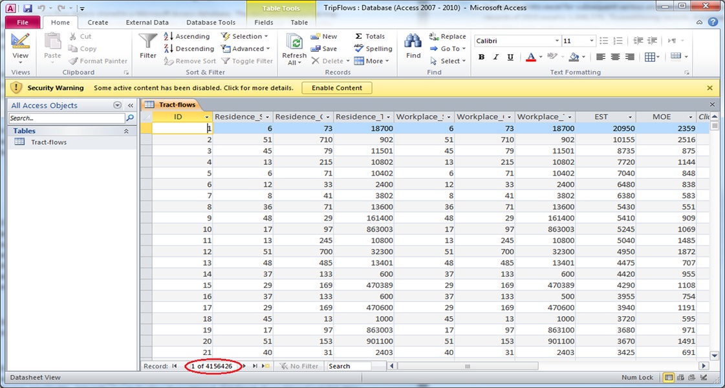The image size is (725, 388).
Task: Toggle Underline text formatting
Action: [510, 57]
